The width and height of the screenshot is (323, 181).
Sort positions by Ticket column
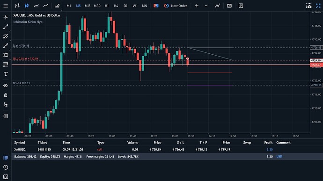42,143
